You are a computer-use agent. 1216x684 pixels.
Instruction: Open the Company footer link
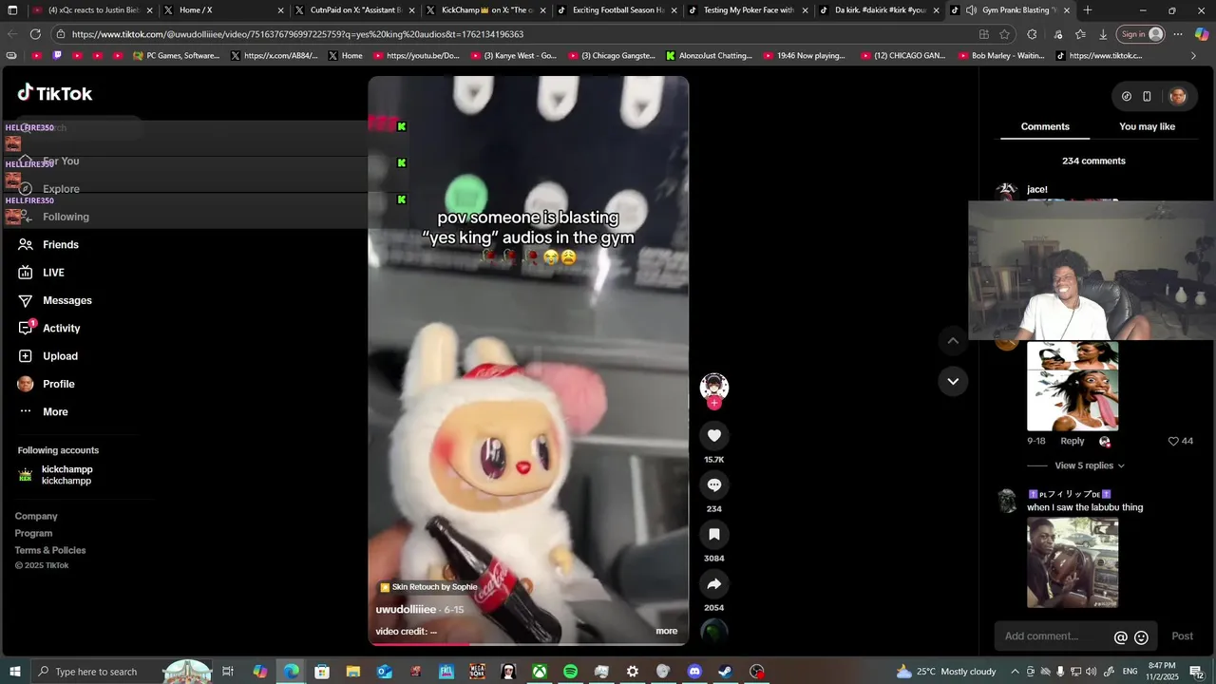pos(36,516)
